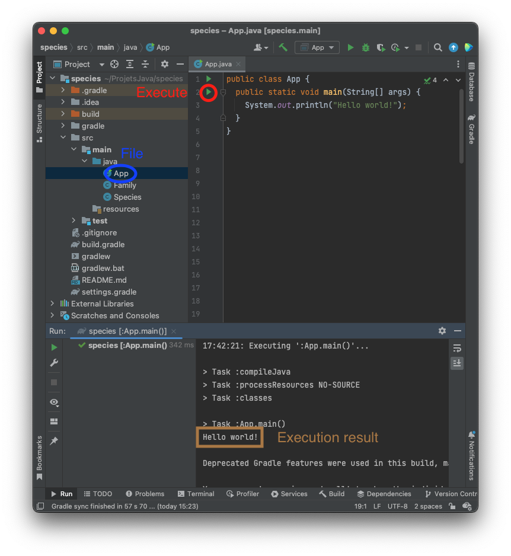This screenshot has width=511, height=556.
Task: Expand the build folder
Action: point(63,114)
